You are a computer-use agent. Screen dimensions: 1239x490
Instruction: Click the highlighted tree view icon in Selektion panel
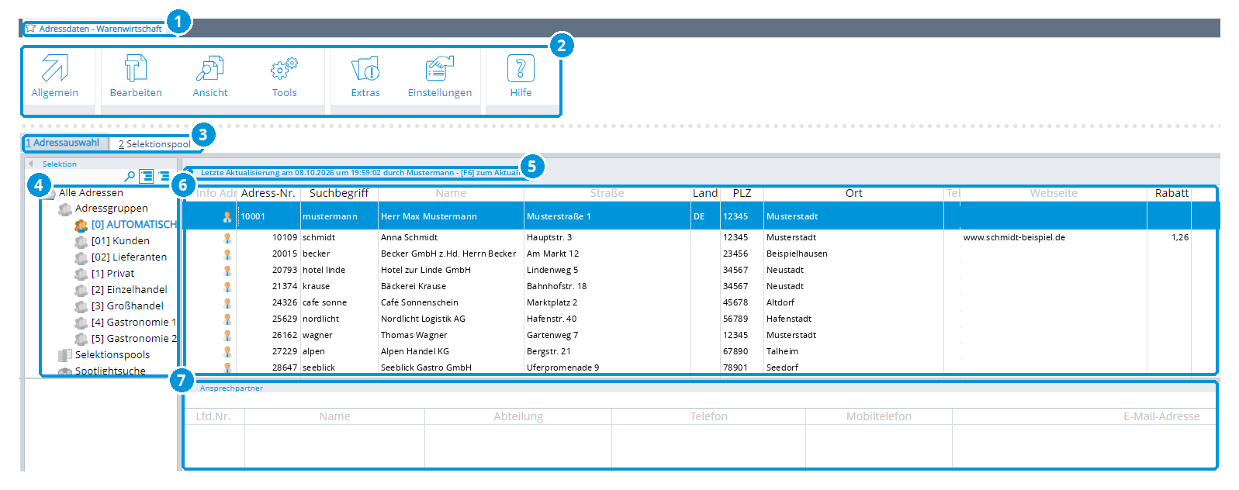coord(147,176)
